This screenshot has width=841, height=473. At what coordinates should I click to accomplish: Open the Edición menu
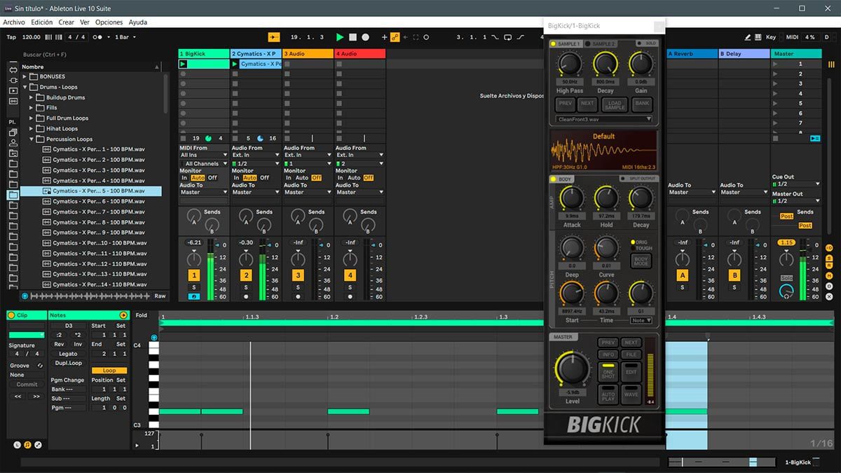point(42,22)
